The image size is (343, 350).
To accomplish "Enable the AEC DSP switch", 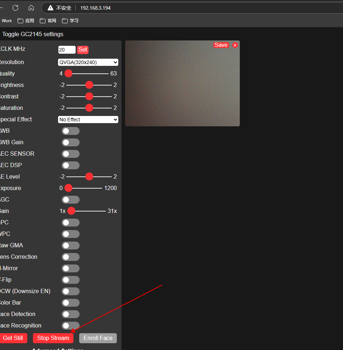I will pos(71,165).
